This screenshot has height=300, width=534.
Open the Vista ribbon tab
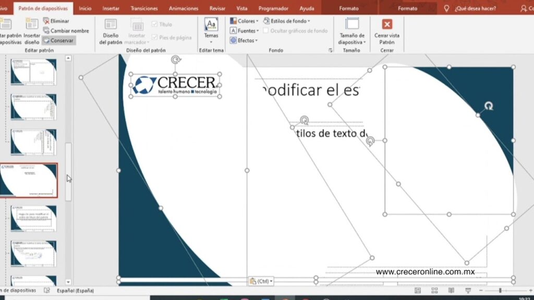(x=242, y=8)
